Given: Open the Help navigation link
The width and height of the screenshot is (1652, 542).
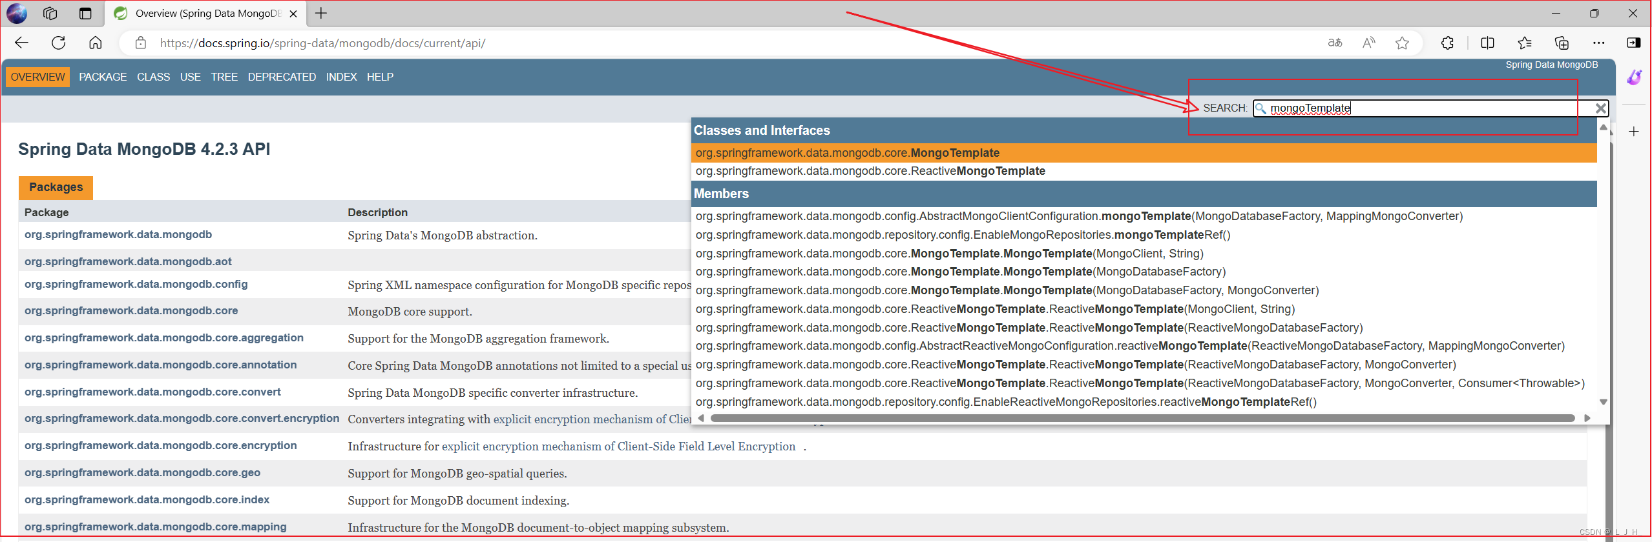Looking at the screenshot, I should [x=380, y=77].
